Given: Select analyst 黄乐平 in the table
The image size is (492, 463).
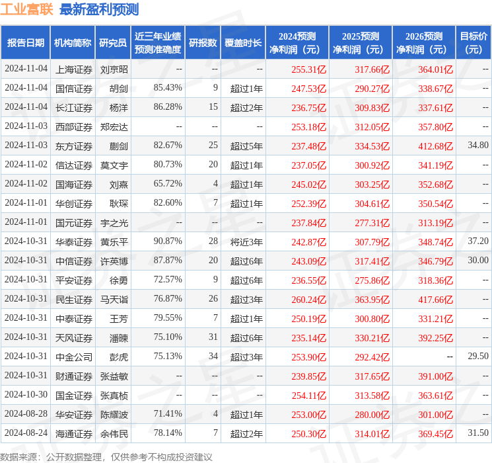Looking at the screenshot, I should [x=114, y=242].
